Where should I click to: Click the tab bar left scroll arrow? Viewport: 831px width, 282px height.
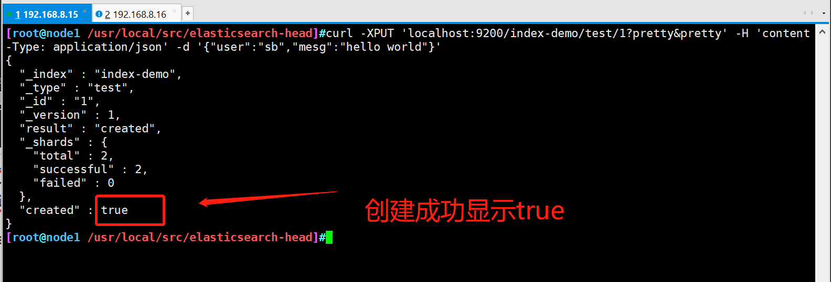click(804, 13)
